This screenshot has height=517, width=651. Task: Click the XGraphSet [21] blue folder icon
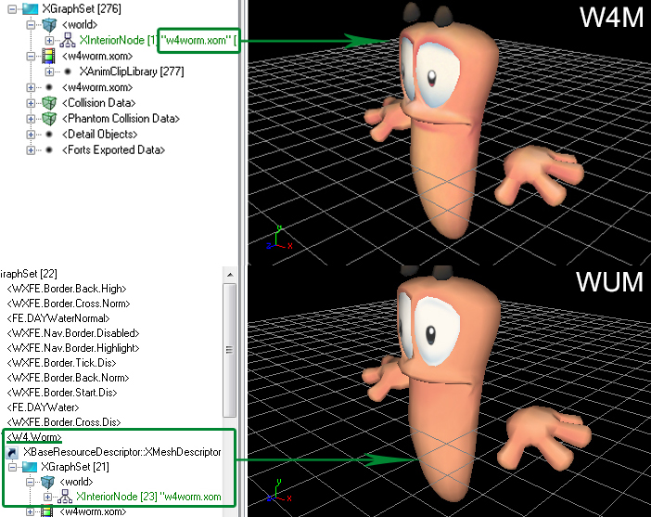(x=30, y=467)
